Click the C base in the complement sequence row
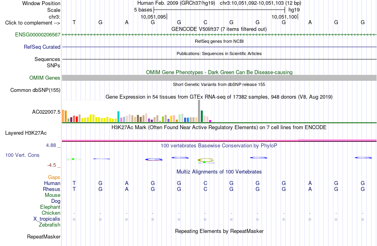377x246 pixels. 205,22
